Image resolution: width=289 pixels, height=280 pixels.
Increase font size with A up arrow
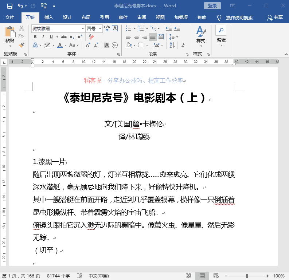coord(88,45)
